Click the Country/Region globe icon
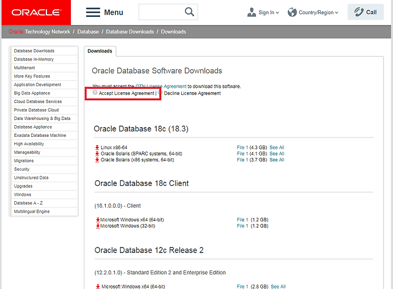This screenshot has width=393, height=289. click(292, 13)
